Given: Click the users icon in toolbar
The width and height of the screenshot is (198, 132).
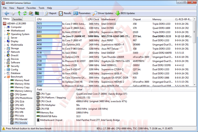Looking at the screenshot, I should coord(31,13).
